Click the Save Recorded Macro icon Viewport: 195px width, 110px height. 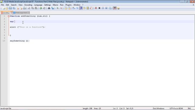coord(110,8)
